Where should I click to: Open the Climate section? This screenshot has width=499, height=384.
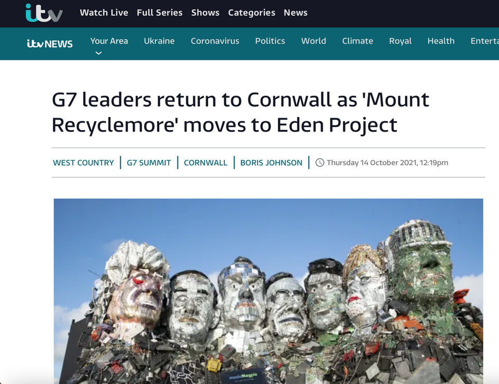tap(357, 41)
